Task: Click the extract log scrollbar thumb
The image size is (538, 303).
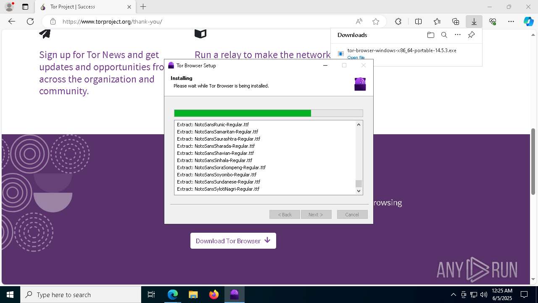Action: coord(359,183)
